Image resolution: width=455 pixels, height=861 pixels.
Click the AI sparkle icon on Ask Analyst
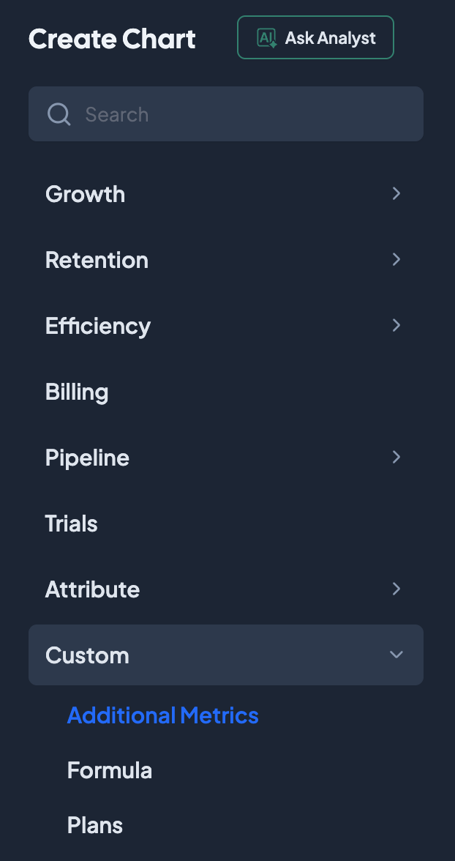(x=266, y=38)
